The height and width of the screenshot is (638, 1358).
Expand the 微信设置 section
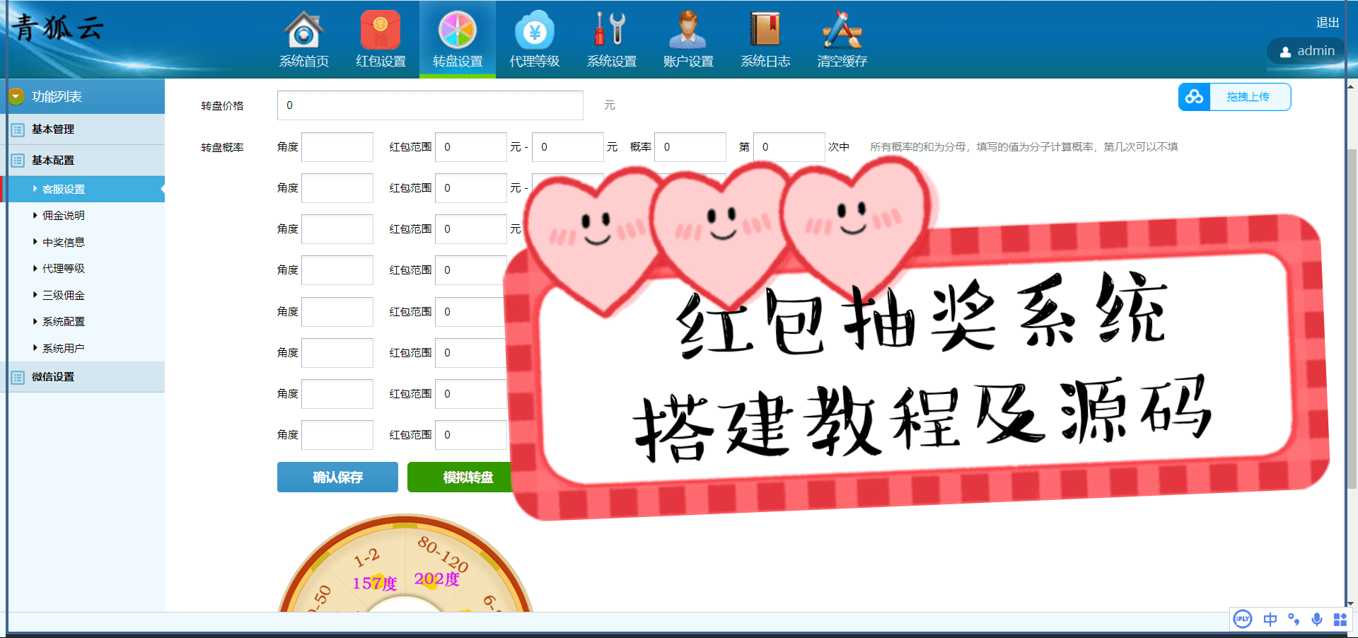(86, 377)
